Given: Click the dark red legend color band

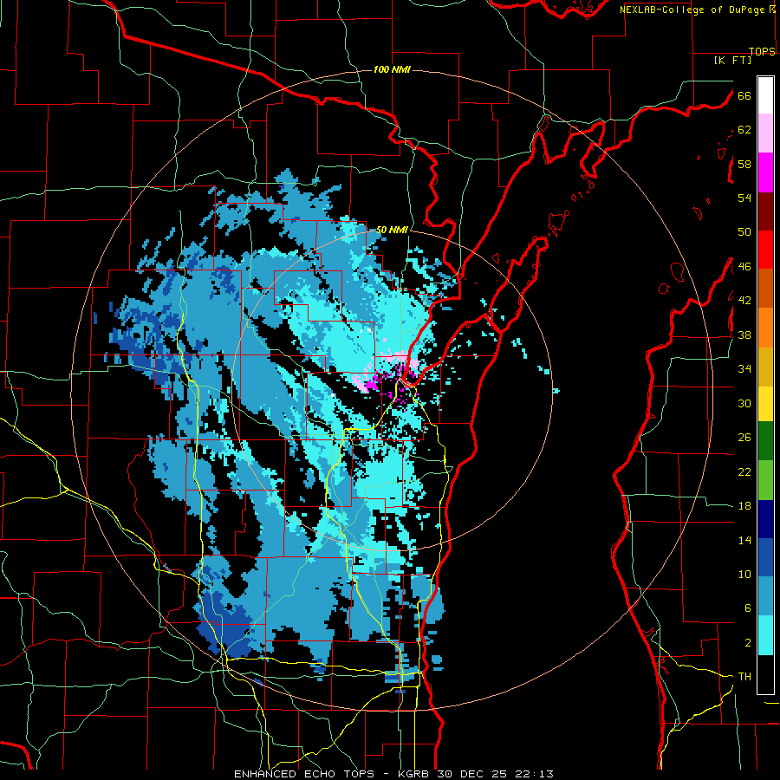Looking at the screenshot, I should [x=765, y=211].
